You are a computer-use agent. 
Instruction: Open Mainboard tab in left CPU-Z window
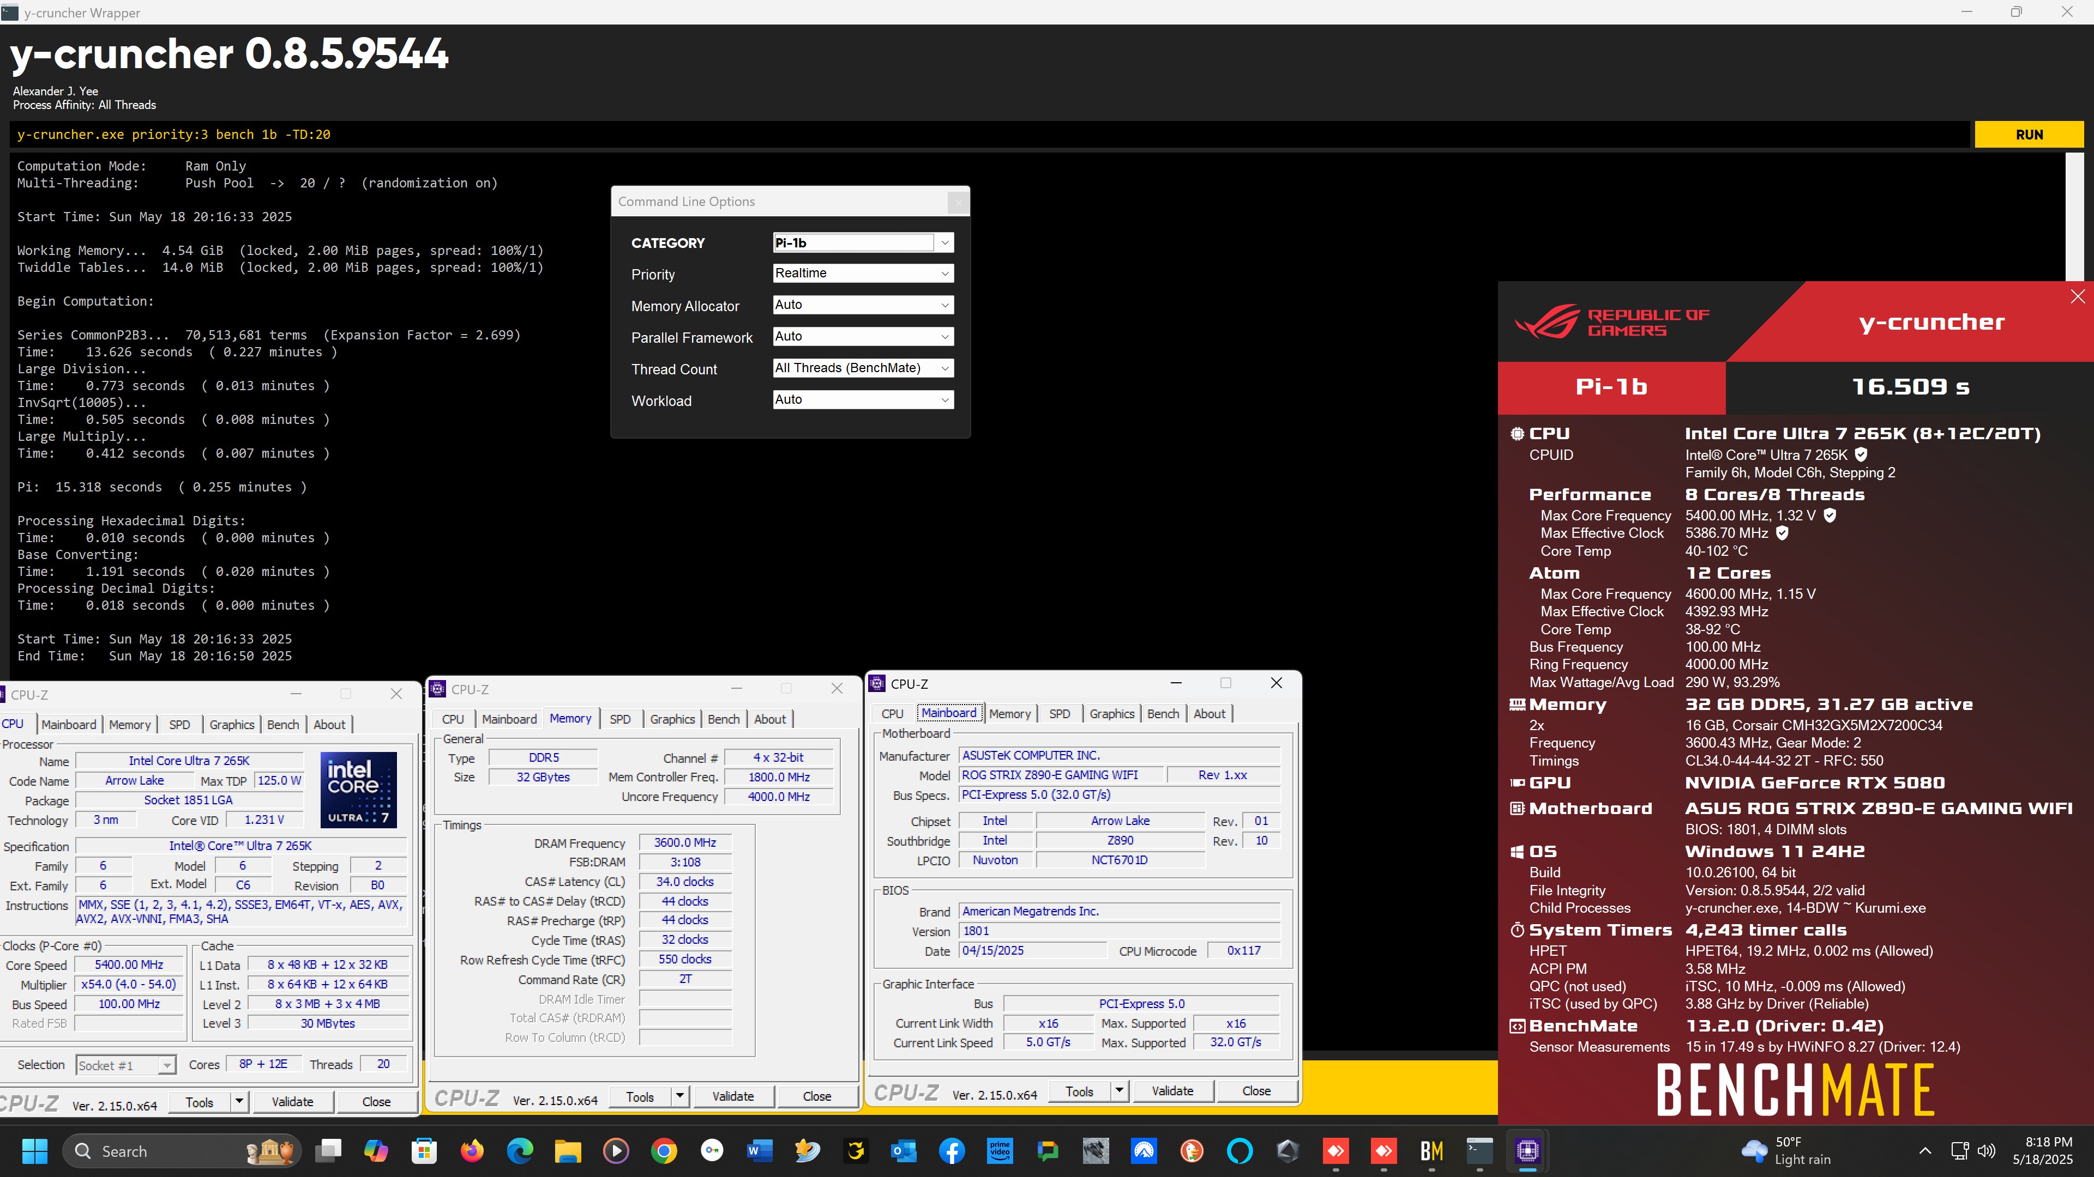(69, 725)
